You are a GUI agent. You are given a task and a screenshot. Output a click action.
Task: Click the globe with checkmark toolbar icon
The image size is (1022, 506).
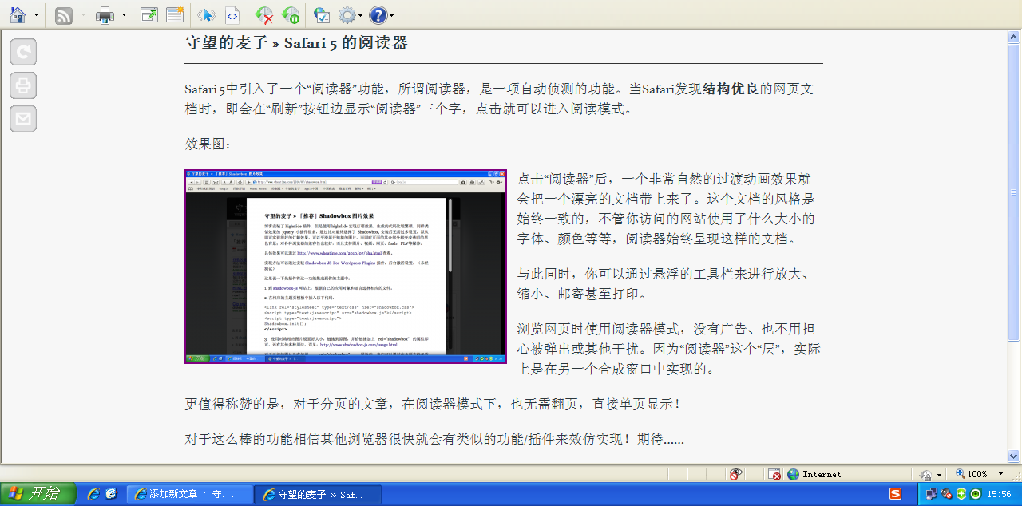click(321, 14)
